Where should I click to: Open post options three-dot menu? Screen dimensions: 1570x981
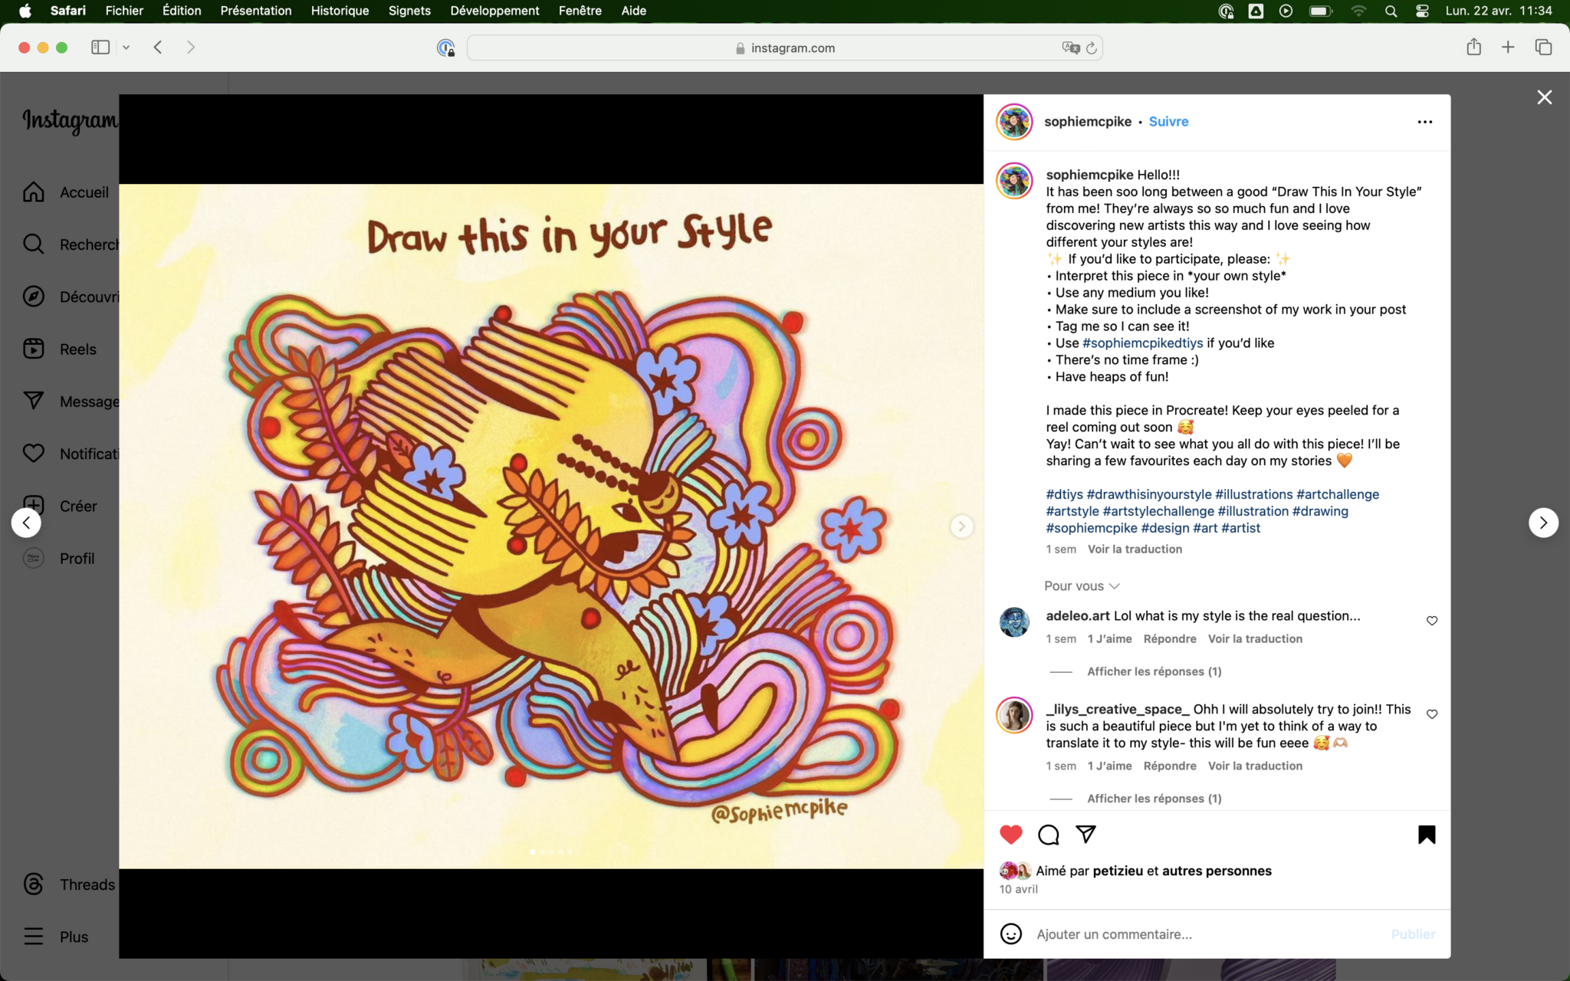tap(1424, 122)
